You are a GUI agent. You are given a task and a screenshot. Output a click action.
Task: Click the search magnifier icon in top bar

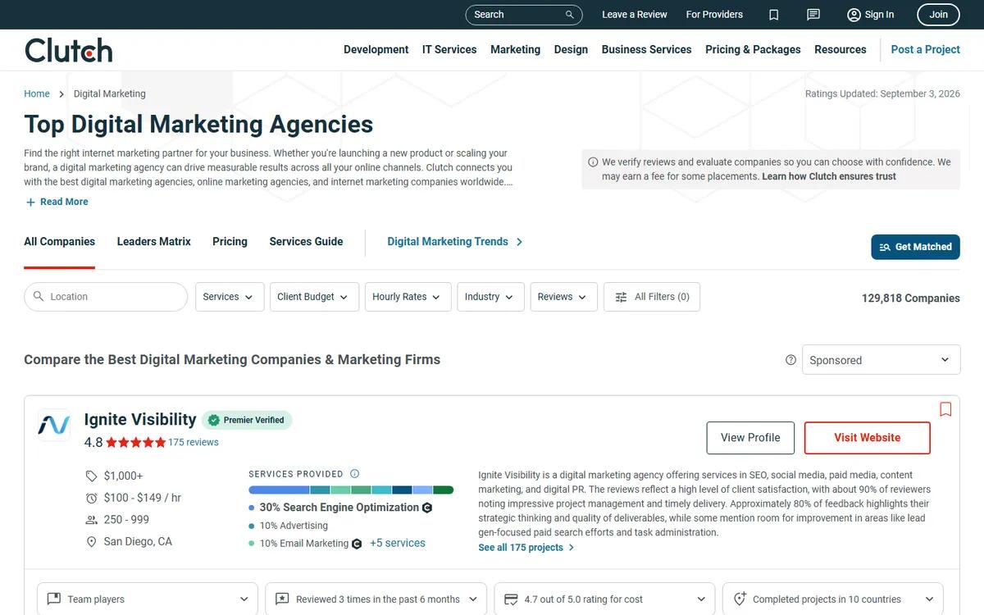[569, 15]
